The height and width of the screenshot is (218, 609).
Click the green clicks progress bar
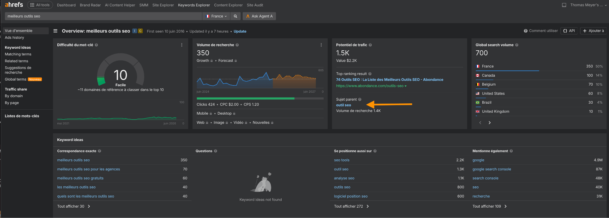[x=245, y=98]
